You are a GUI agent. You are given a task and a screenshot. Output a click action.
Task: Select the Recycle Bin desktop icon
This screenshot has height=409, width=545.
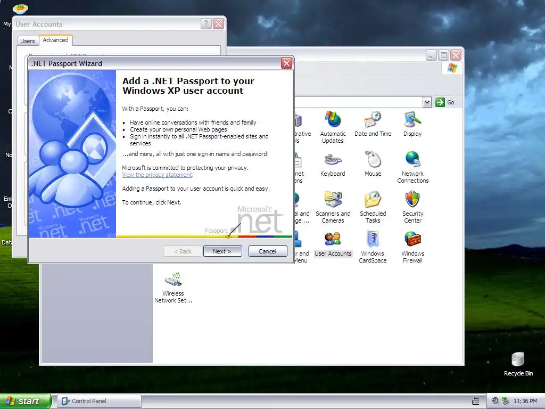coord(518,363)
